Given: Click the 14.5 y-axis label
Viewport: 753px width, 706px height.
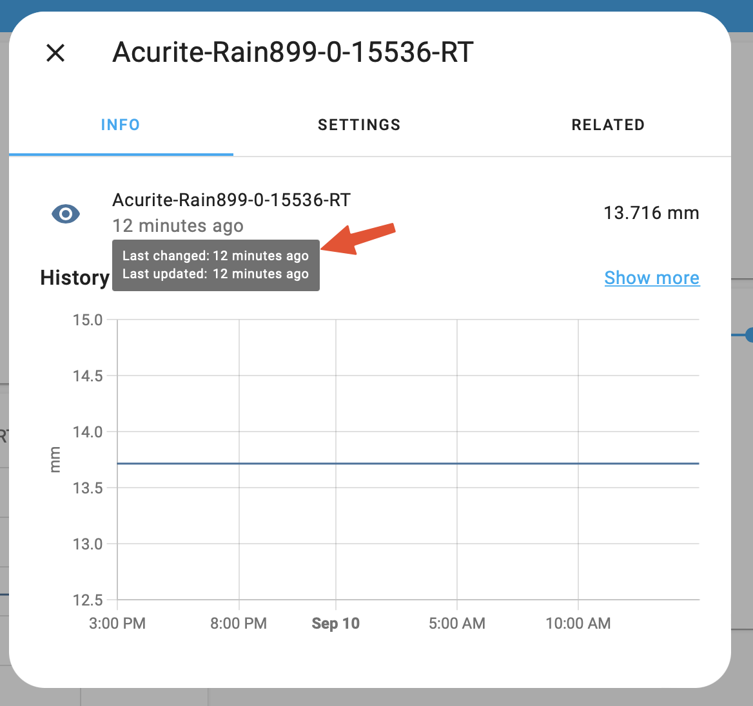Looking at the screenshot, I should click(x=88, y=376).
